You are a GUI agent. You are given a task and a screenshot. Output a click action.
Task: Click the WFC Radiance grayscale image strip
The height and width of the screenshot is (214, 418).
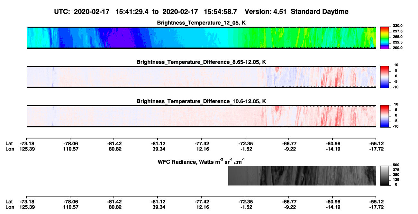pos(302,176)
